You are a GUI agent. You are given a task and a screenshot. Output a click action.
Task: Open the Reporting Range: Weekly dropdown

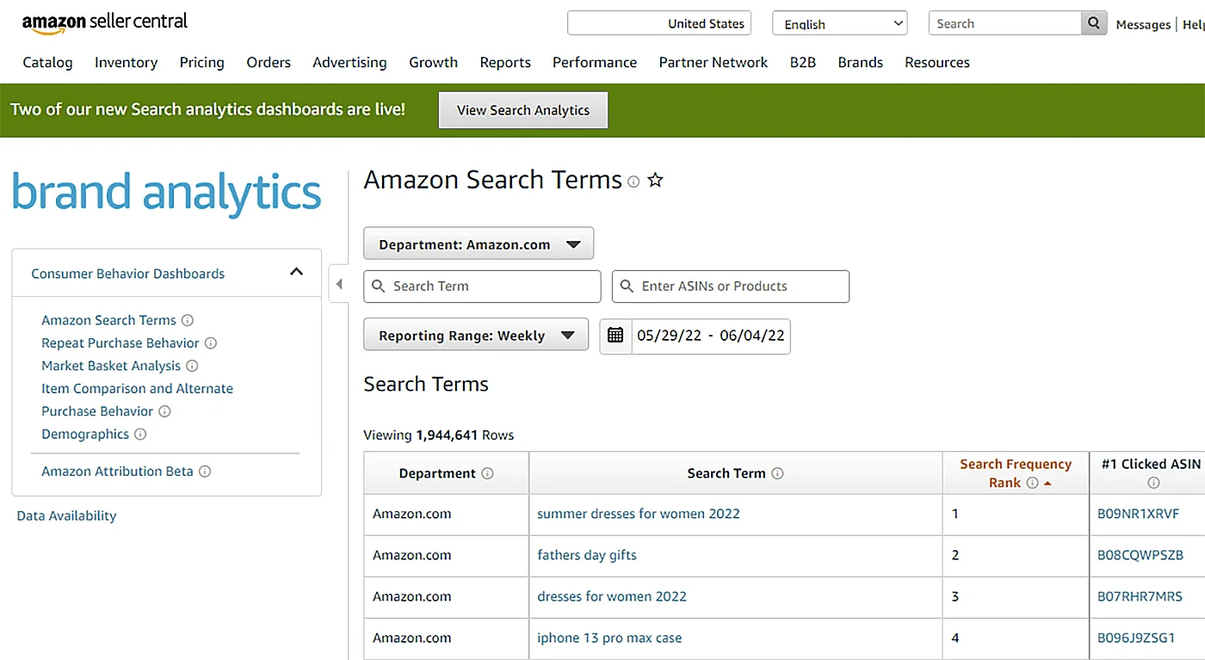click(x=476, y=336)
